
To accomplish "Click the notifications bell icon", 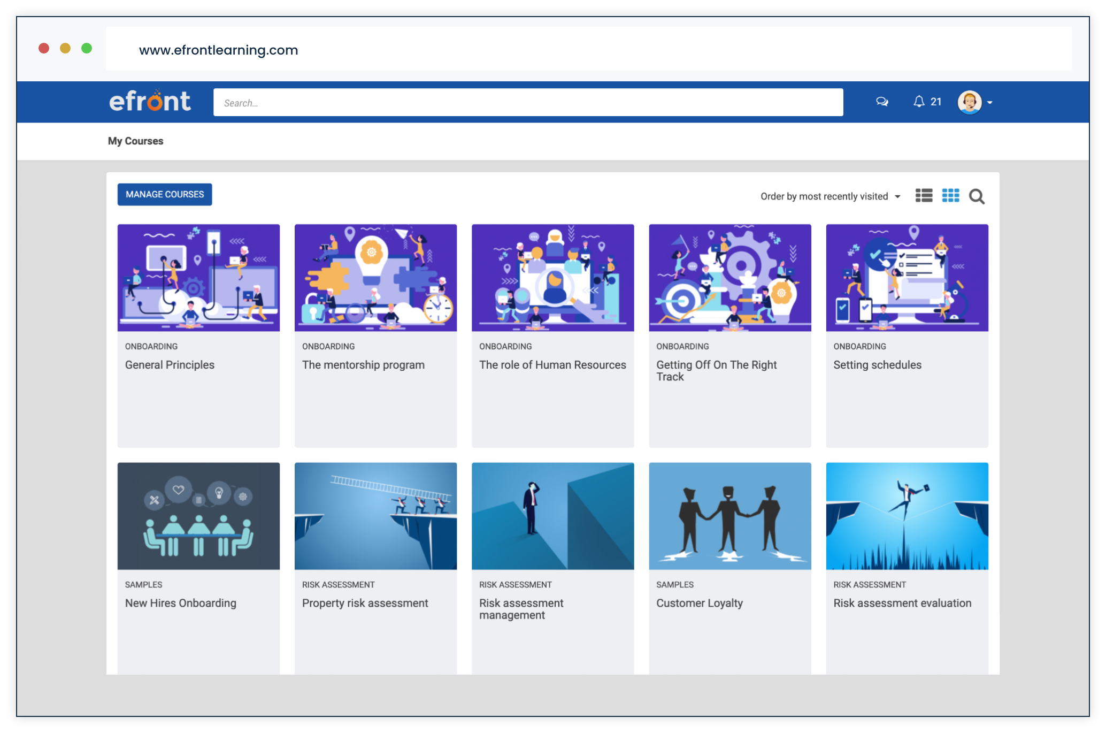I will point(919,102).
